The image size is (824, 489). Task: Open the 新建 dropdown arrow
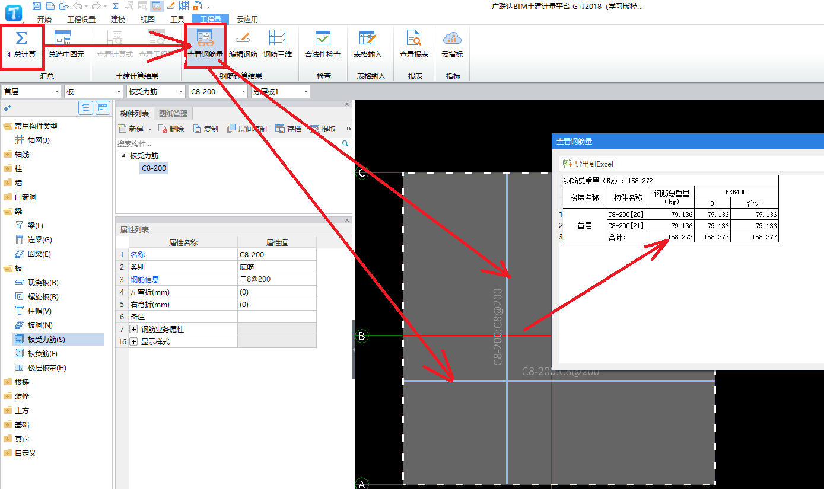[x=149, y=129]
